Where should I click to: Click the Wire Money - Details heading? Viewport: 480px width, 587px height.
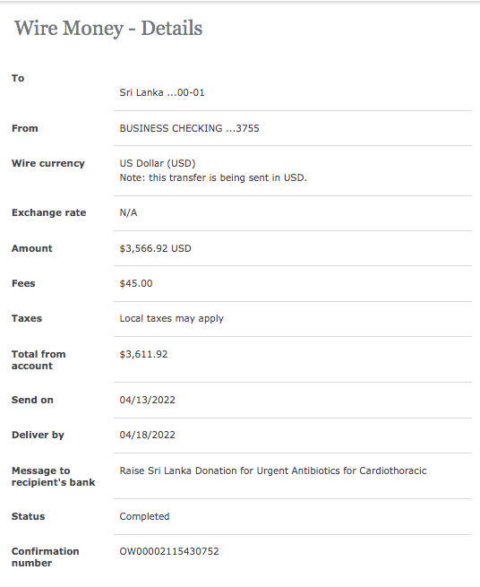(108, 28)
